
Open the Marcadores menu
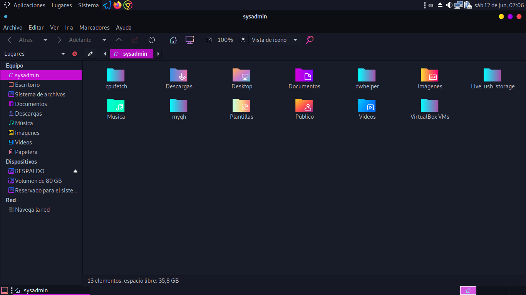94,28
